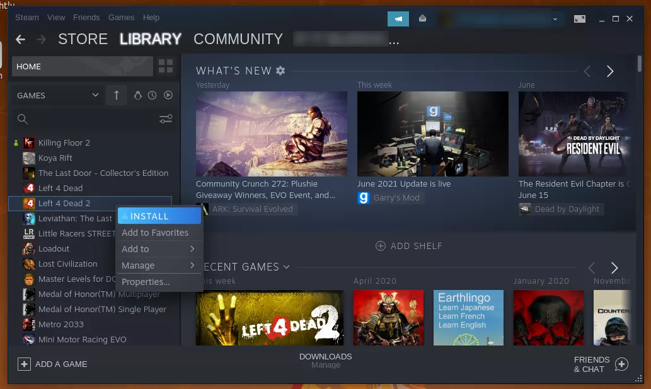Open ARK Community Crunch news thumbnail
651x389 pixels.
point(272,134)
